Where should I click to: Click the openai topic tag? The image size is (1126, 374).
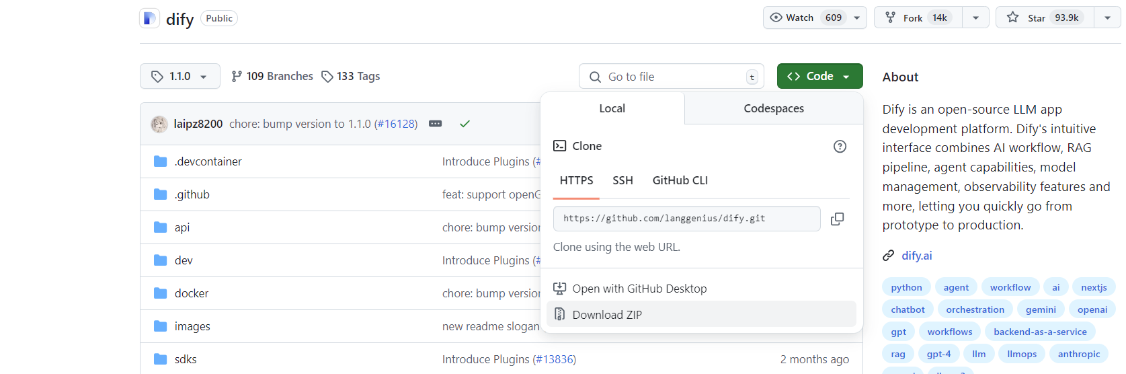point(1092,309)
